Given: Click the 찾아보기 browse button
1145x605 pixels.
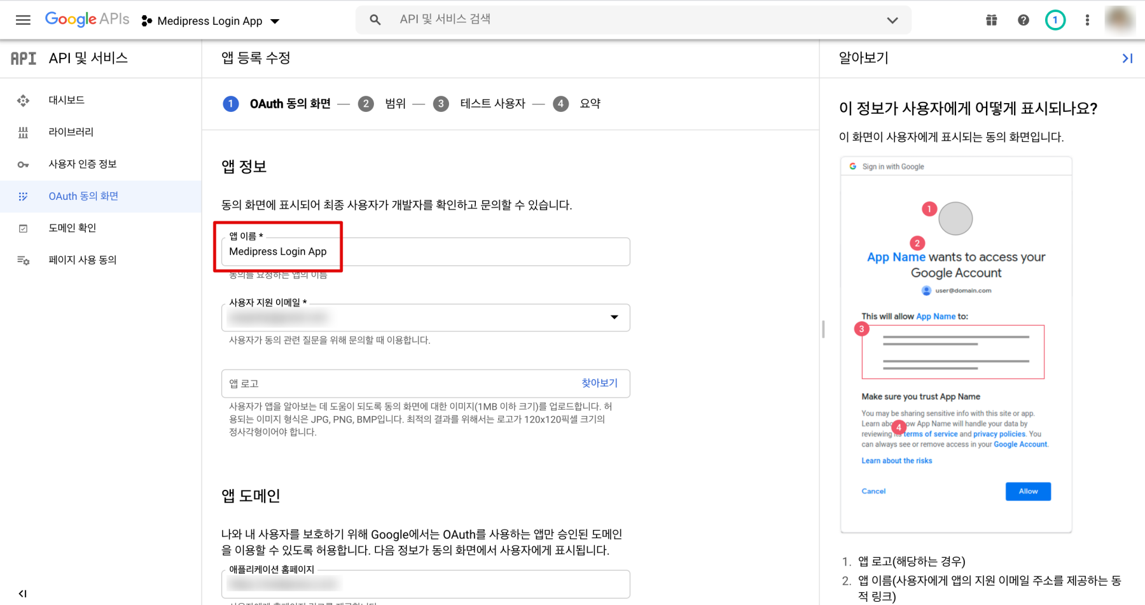Looking at the screenshot, I should tap(599, 383).
